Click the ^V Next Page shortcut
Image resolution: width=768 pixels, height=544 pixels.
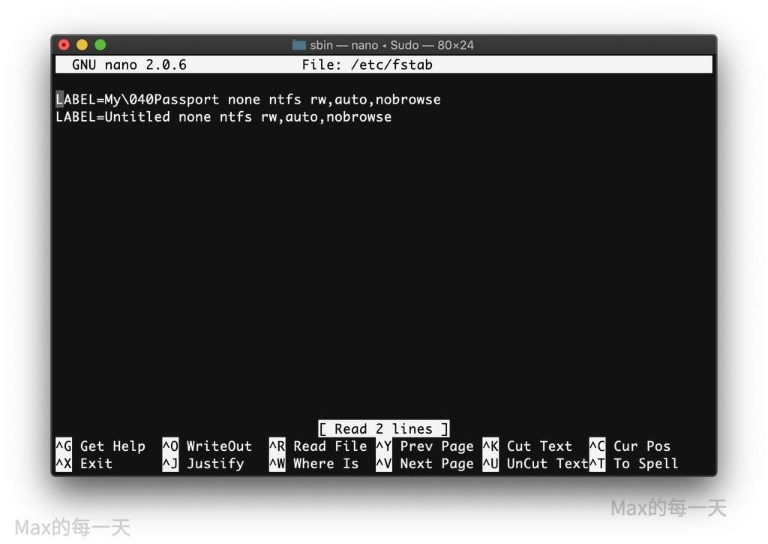point(424,464)
